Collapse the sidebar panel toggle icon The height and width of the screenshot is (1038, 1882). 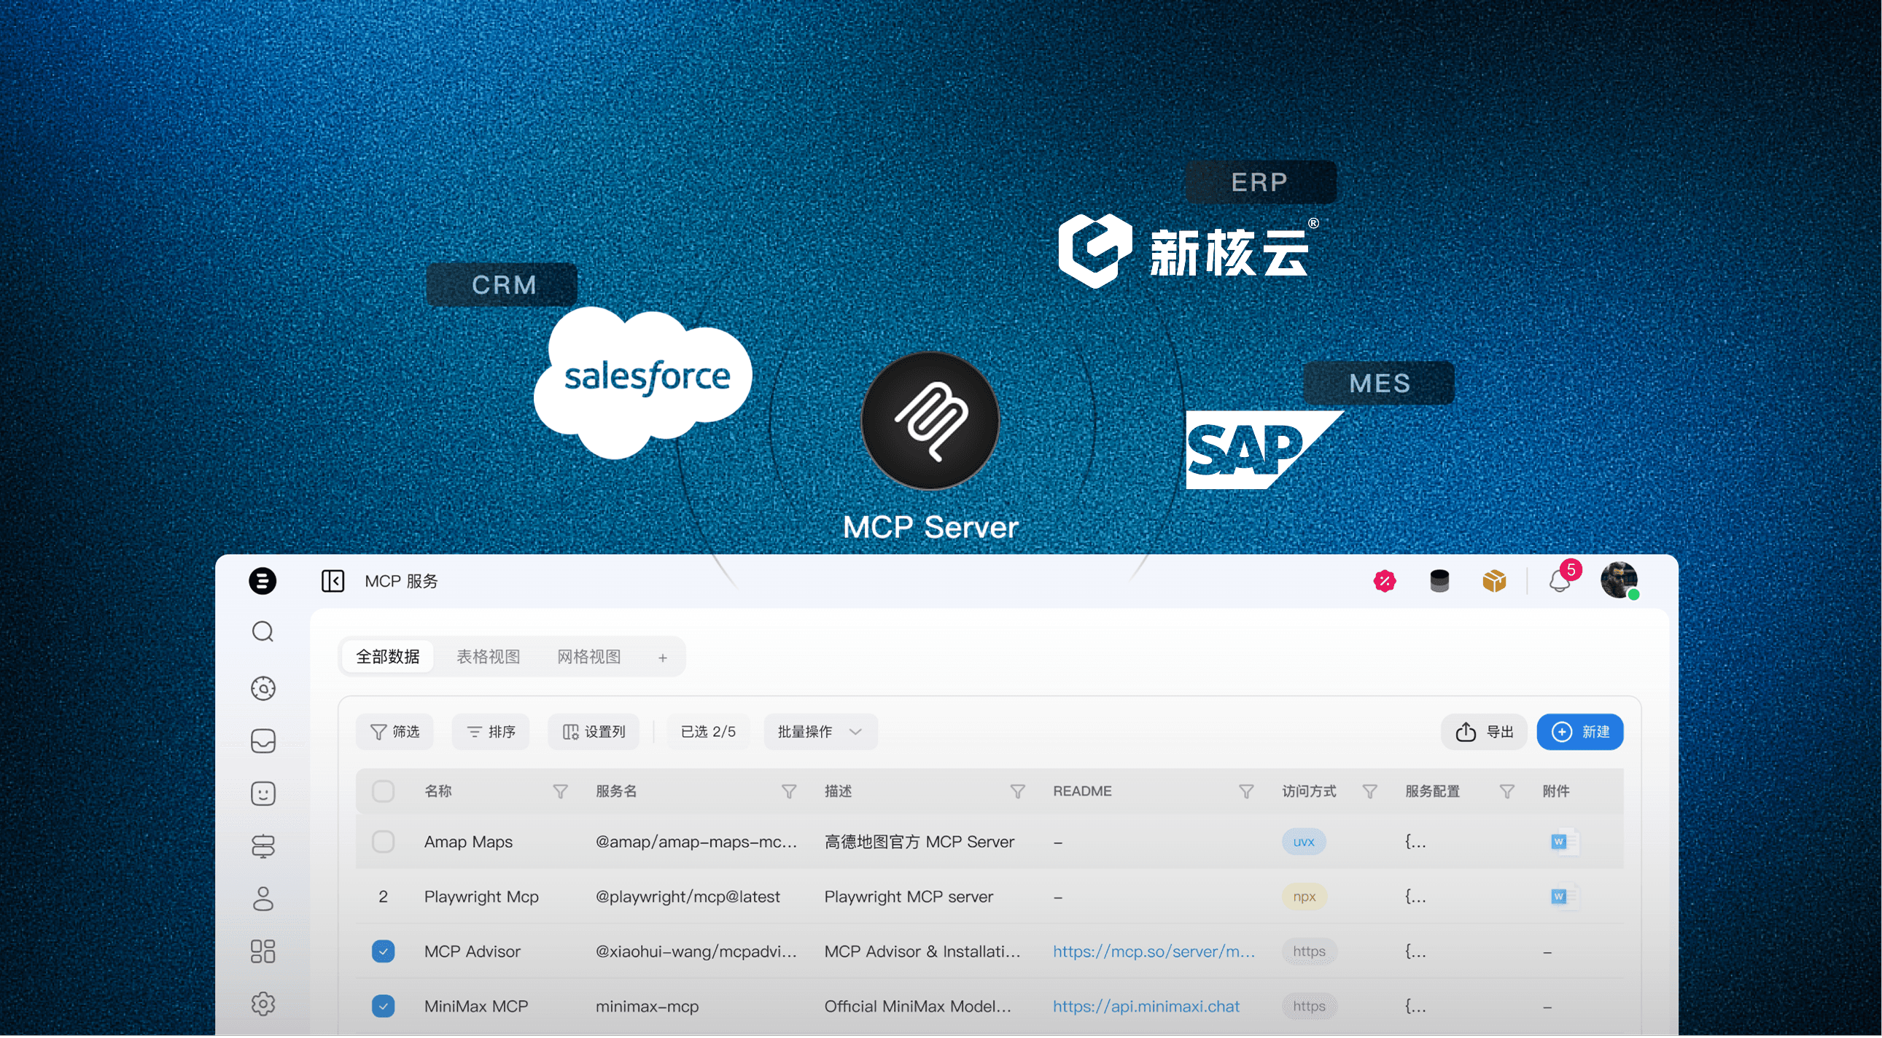pyautogui.click(x=333, y=581)
